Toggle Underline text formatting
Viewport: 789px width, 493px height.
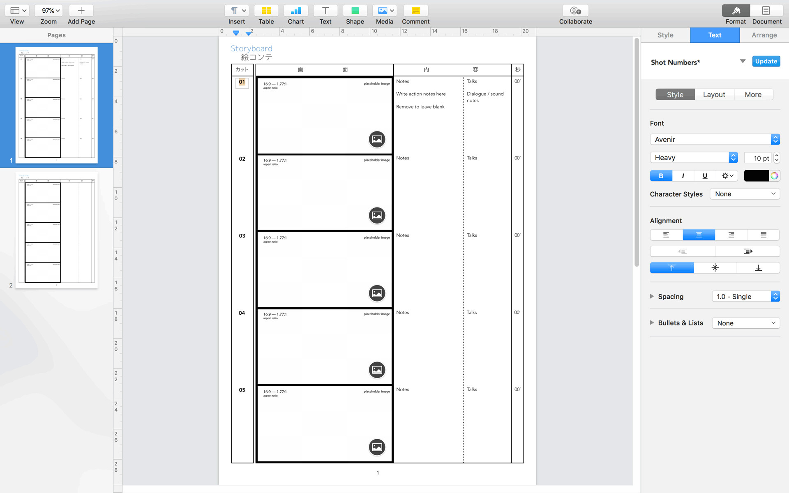705,175
